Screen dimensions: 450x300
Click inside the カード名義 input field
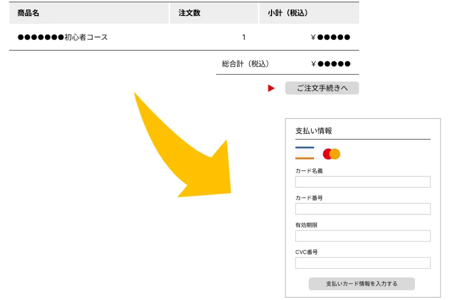(362, 181)
